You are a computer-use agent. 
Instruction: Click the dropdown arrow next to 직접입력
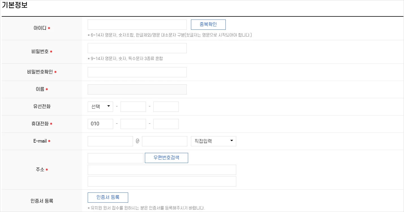click(232, 141)
